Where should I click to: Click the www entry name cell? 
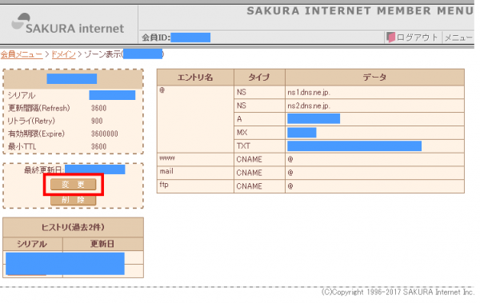pyautogui.click(x=195, y=159)
